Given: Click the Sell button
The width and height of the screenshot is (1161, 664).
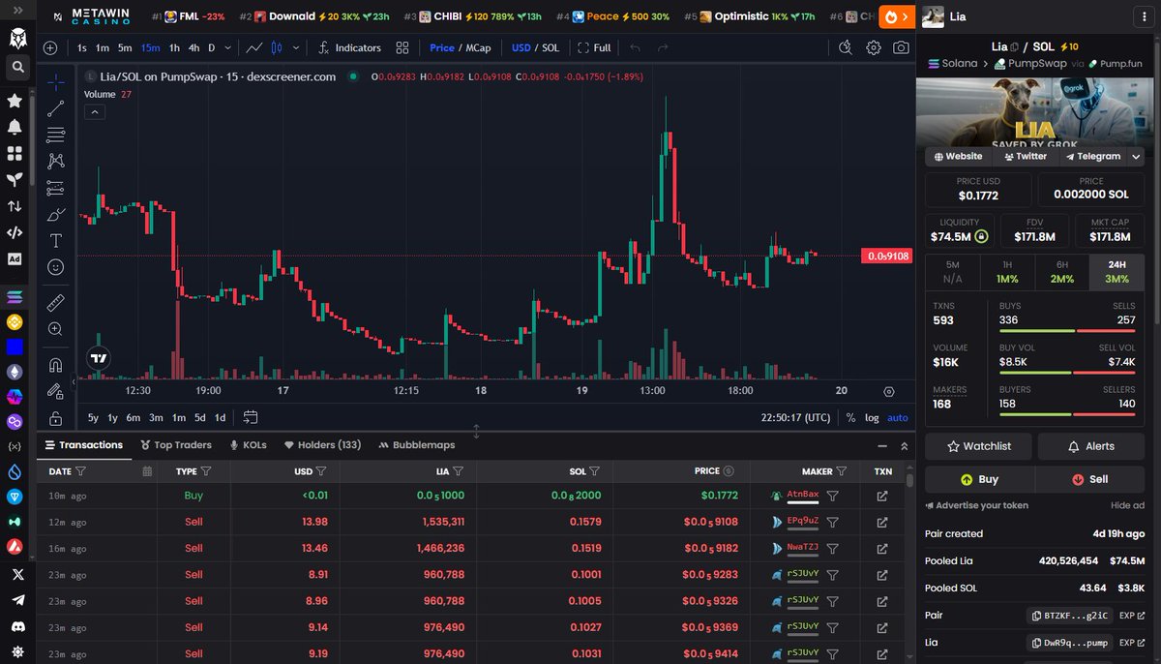Looking at the screenshot, I should pos(1090,479).
